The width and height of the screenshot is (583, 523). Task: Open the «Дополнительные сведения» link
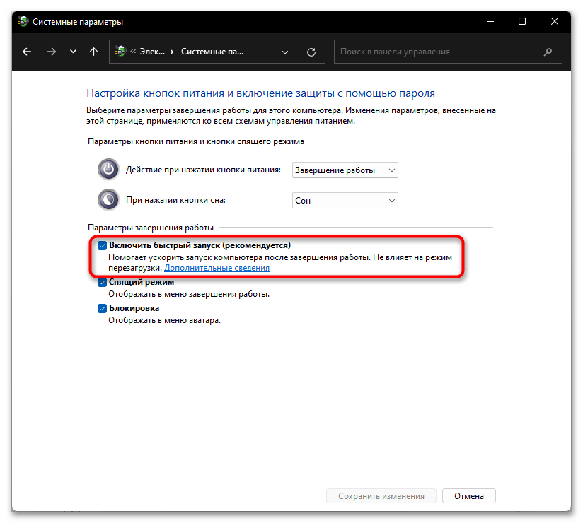pyautogui.click(x=217, y=267)
